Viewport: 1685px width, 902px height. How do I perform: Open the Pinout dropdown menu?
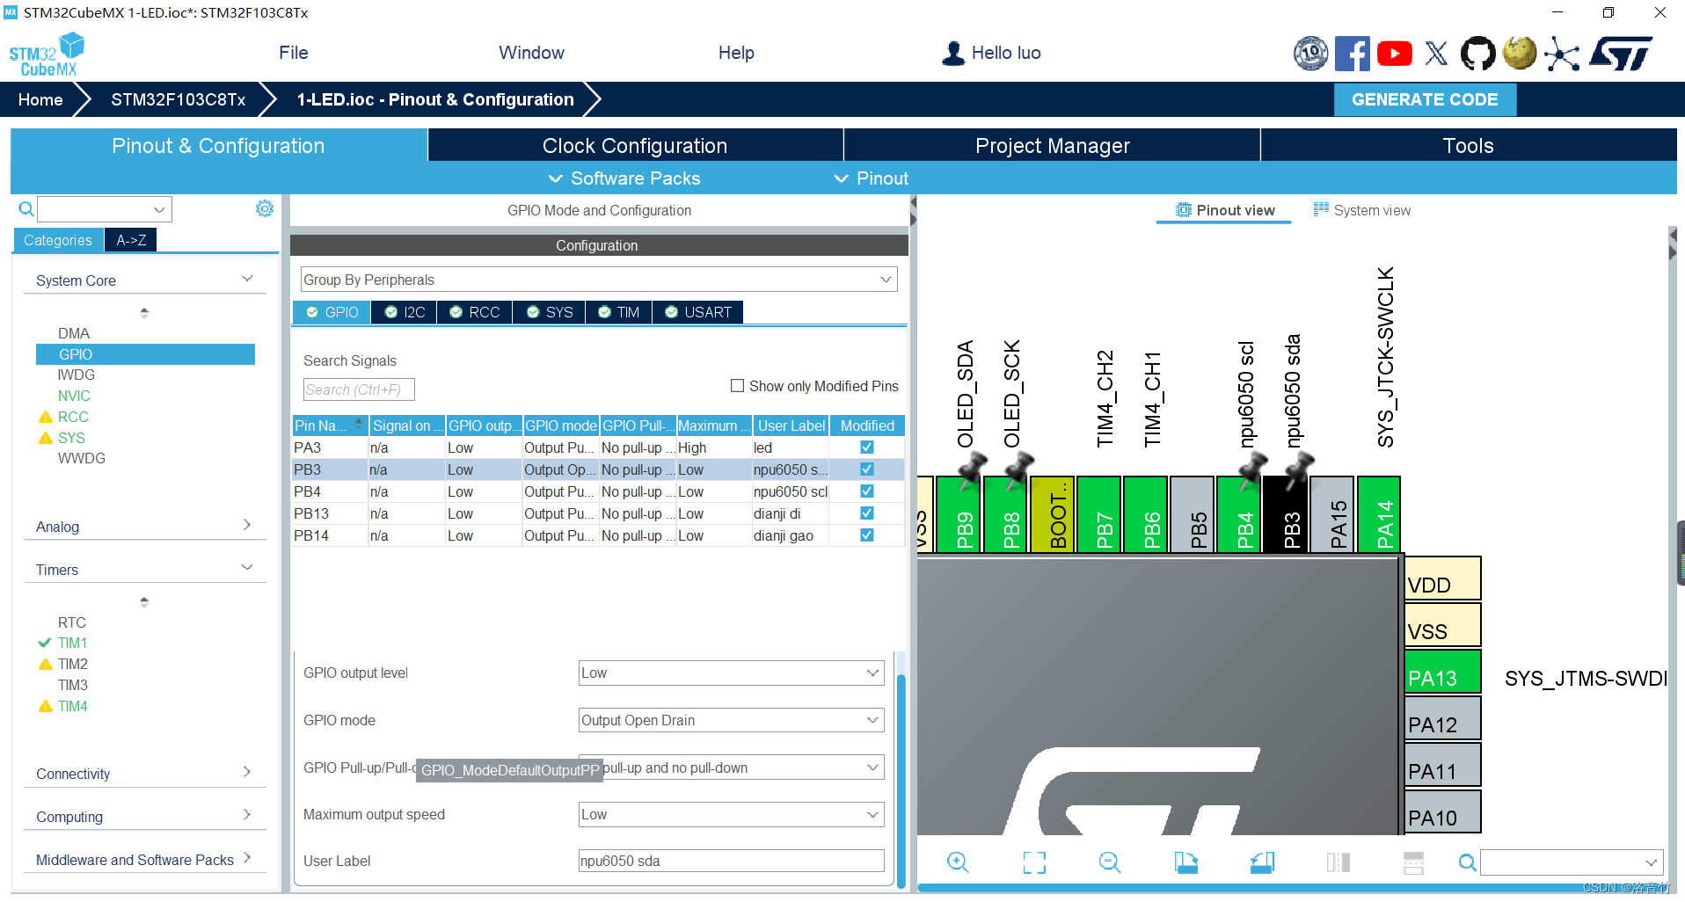872,178
